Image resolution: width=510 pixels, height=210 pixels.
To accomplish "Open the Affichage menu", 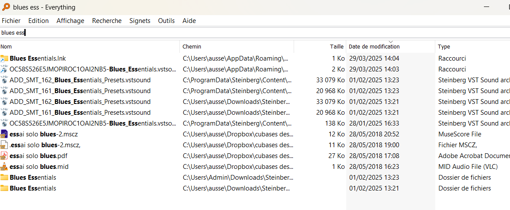I will (70, 21).
